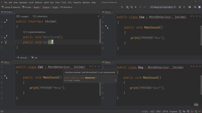This screenshot has height=113, width=202.
Task: Open the Help menu
Action: click(94, 3)
